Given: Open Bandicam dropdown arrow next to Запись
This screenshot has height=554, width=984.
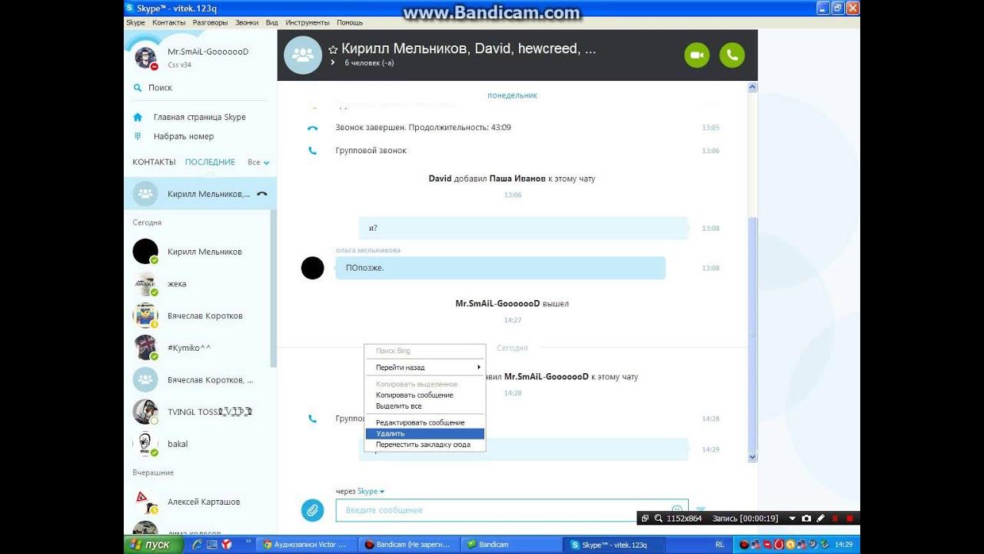Looking at the screenshot, I should click(x=792, y=519).
